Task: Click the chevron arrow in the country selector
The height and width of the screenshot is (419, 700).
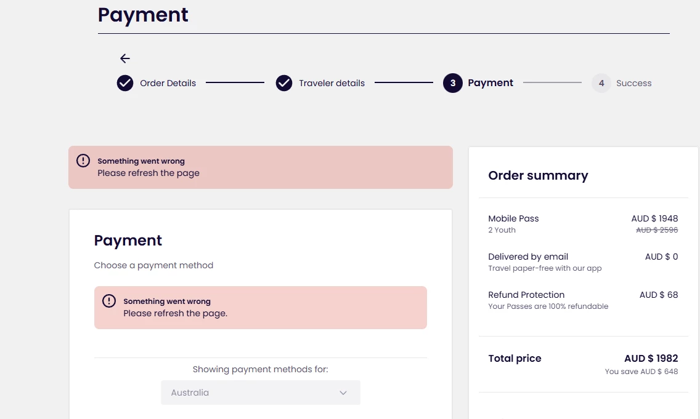Action: (343, 393)
